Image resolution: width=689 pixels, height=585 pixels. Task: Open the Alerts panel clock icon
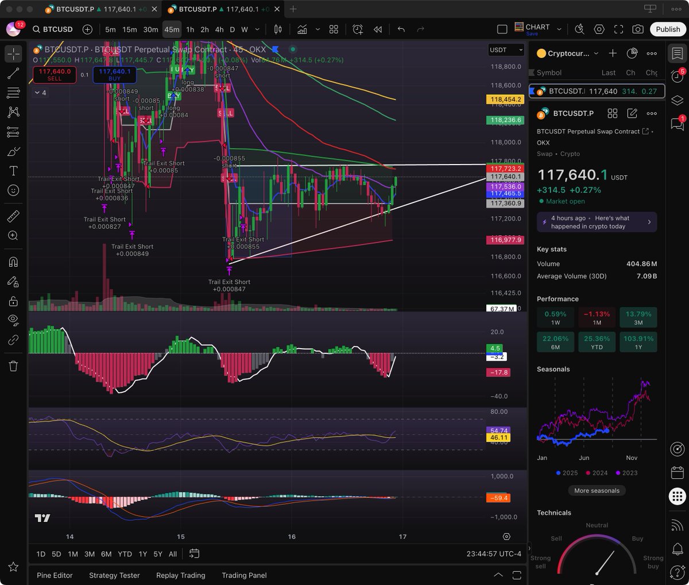click(678, 77)
